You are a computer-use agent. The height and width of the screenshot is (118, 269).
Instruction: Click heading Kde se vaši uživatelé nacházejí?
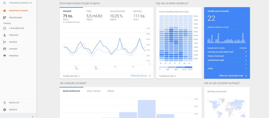pos(222,83)
